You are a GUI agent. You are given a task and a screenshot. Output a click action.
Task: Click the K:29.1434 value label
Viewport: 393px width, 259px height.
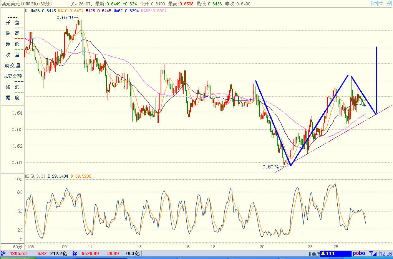point(58,176)
